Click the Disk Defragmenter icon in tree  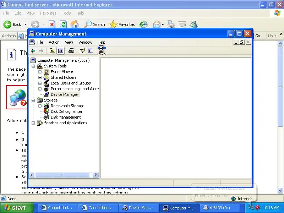(x=47, y=111)
